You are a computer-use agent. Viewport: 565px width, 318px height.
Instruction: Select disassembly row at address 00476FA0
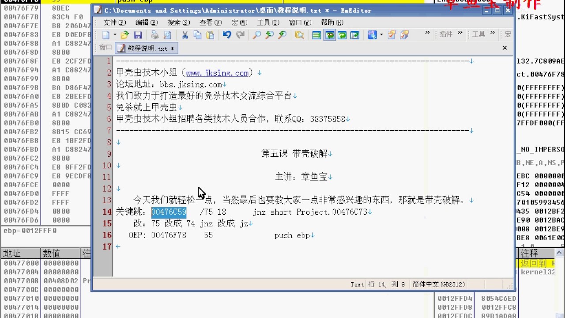click(46, 96)
